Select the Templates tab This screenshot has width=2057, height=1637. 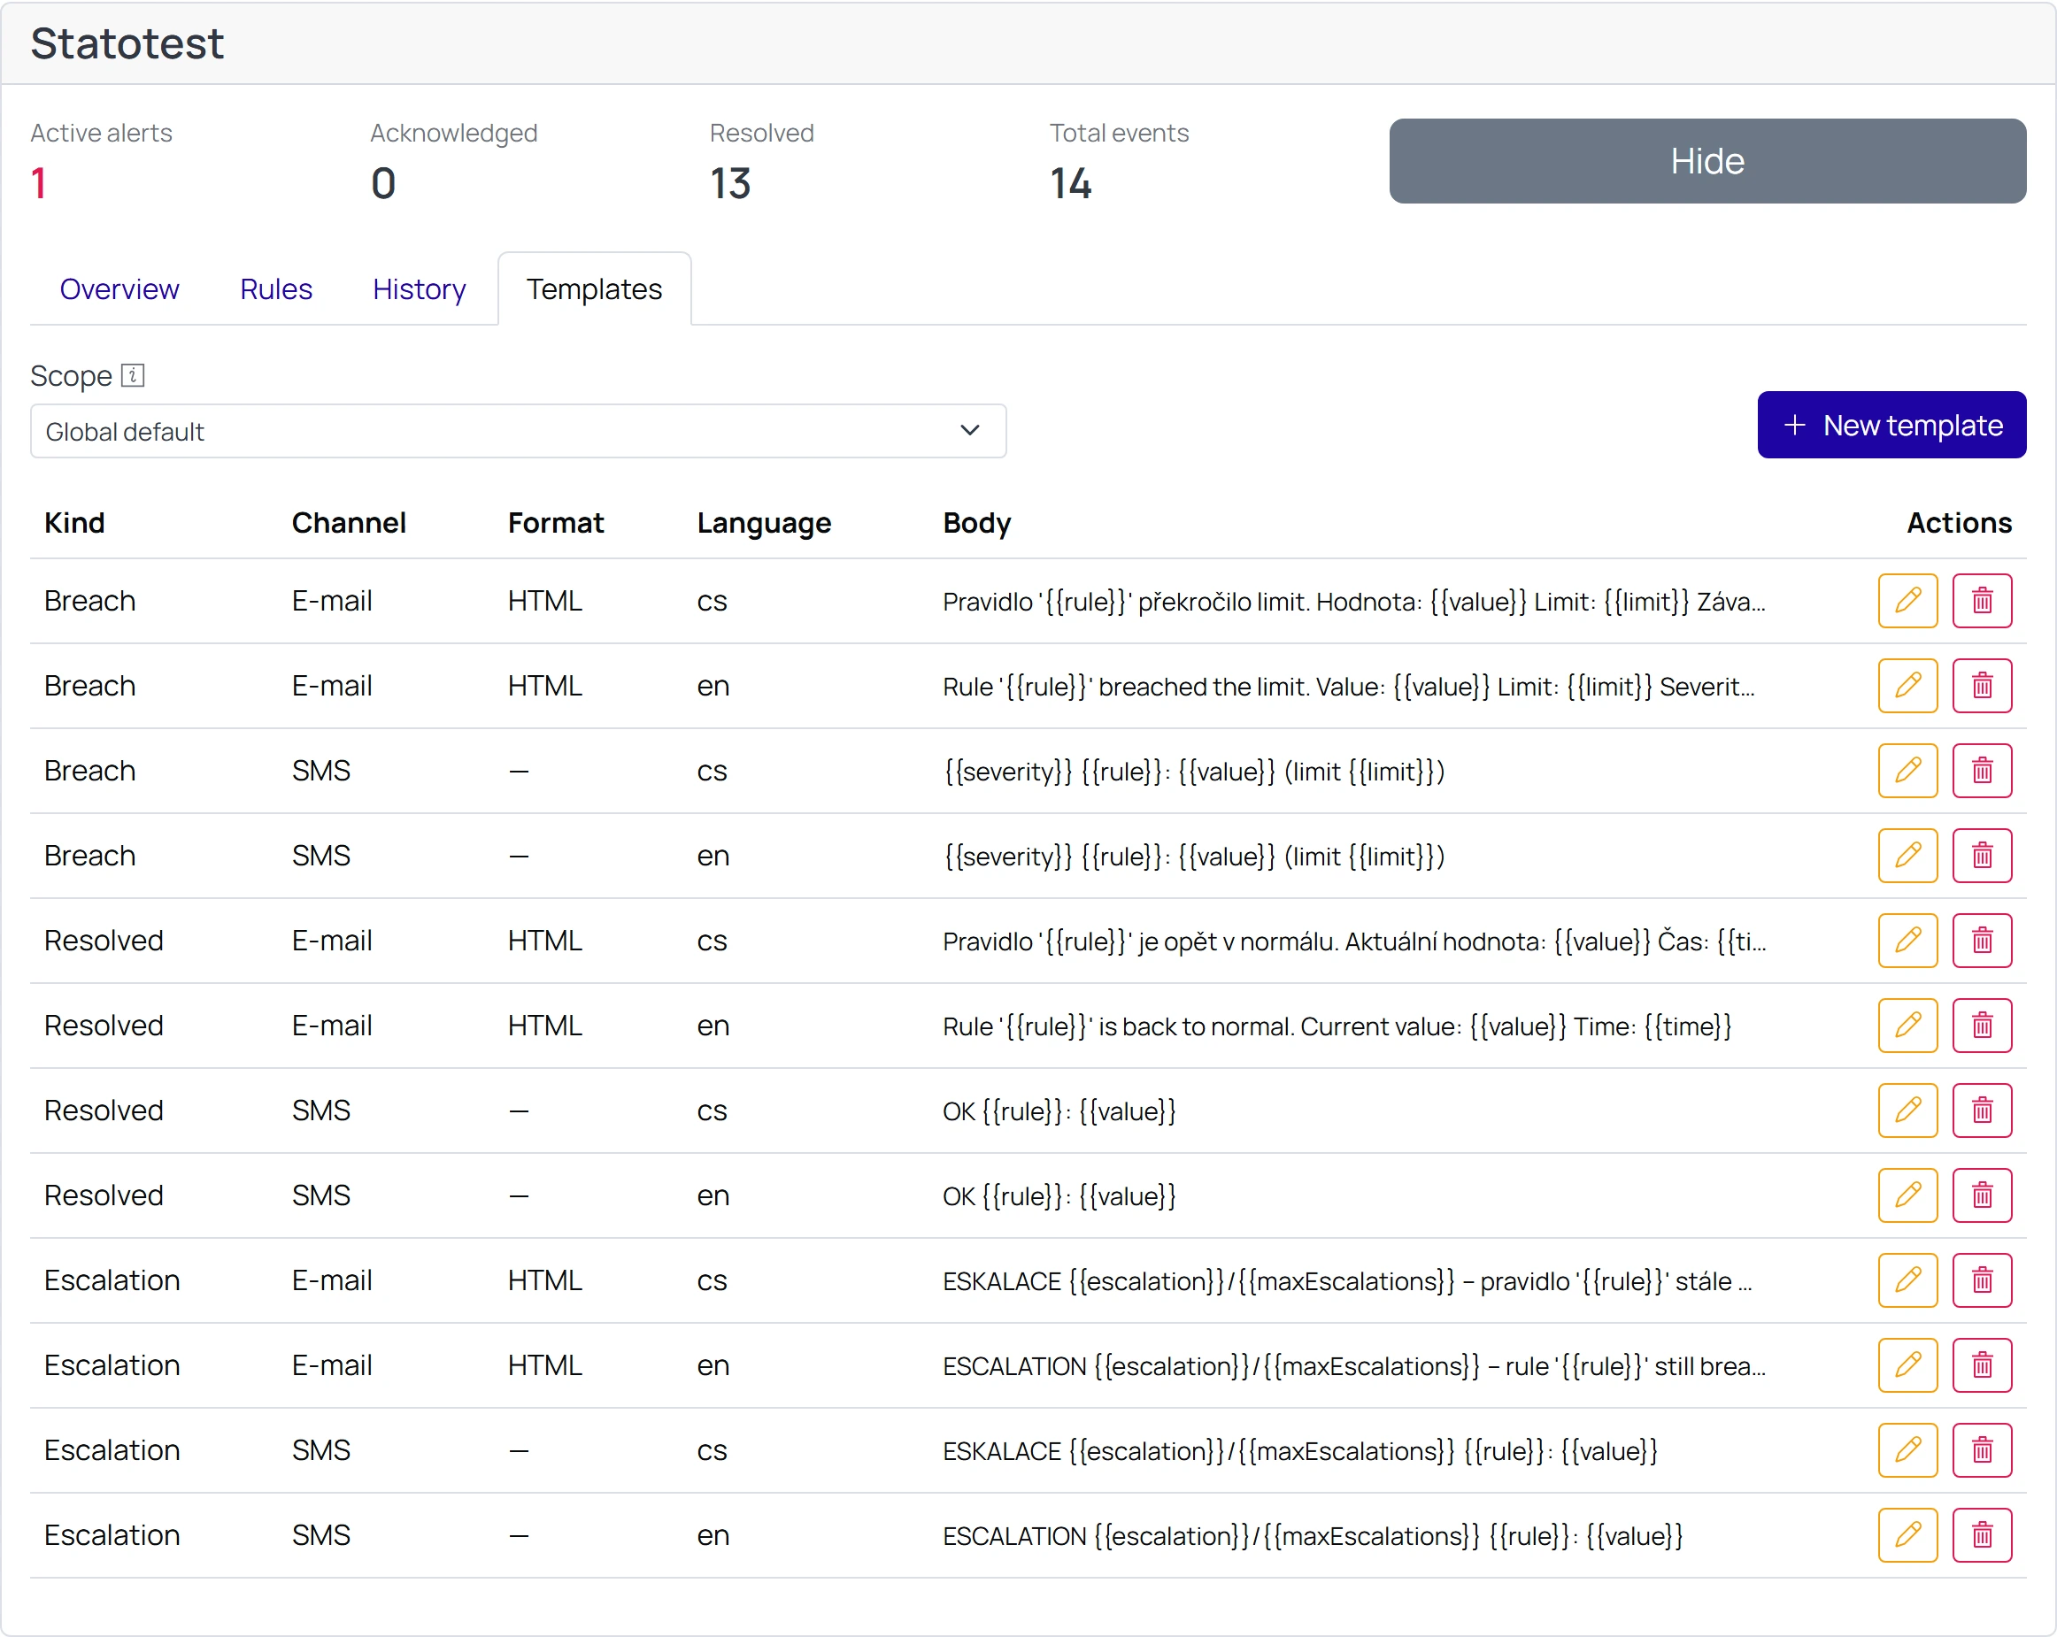(595, 289)
